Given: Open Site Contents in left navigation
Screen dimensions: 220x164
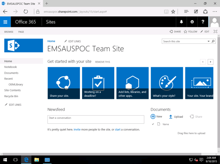Looking at the screenshot, I should coord(12,90).
